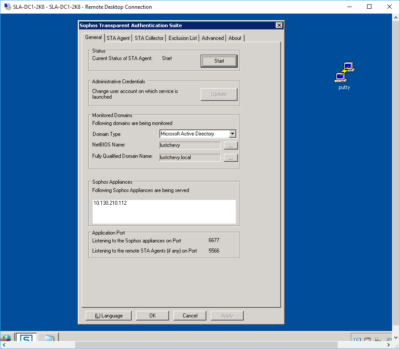Click the horizontal scrollbar thumb
Screen dimensions: 400x349
pyautogui.click(x=206, y=345)
